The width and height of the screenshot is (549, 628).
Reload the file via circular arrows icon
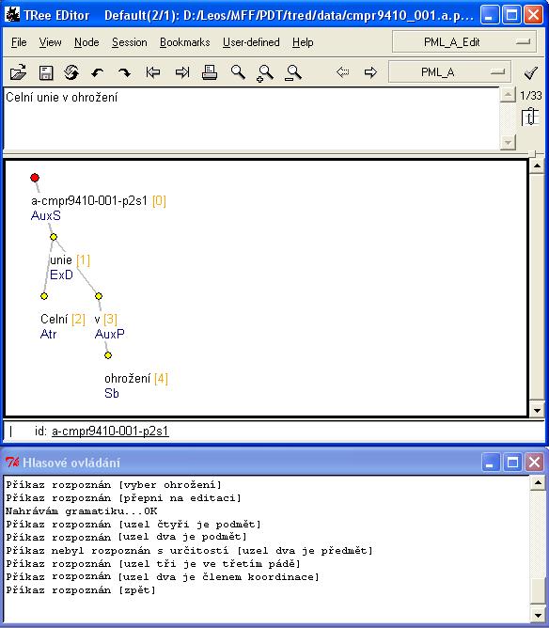click(x=71, y=72)
